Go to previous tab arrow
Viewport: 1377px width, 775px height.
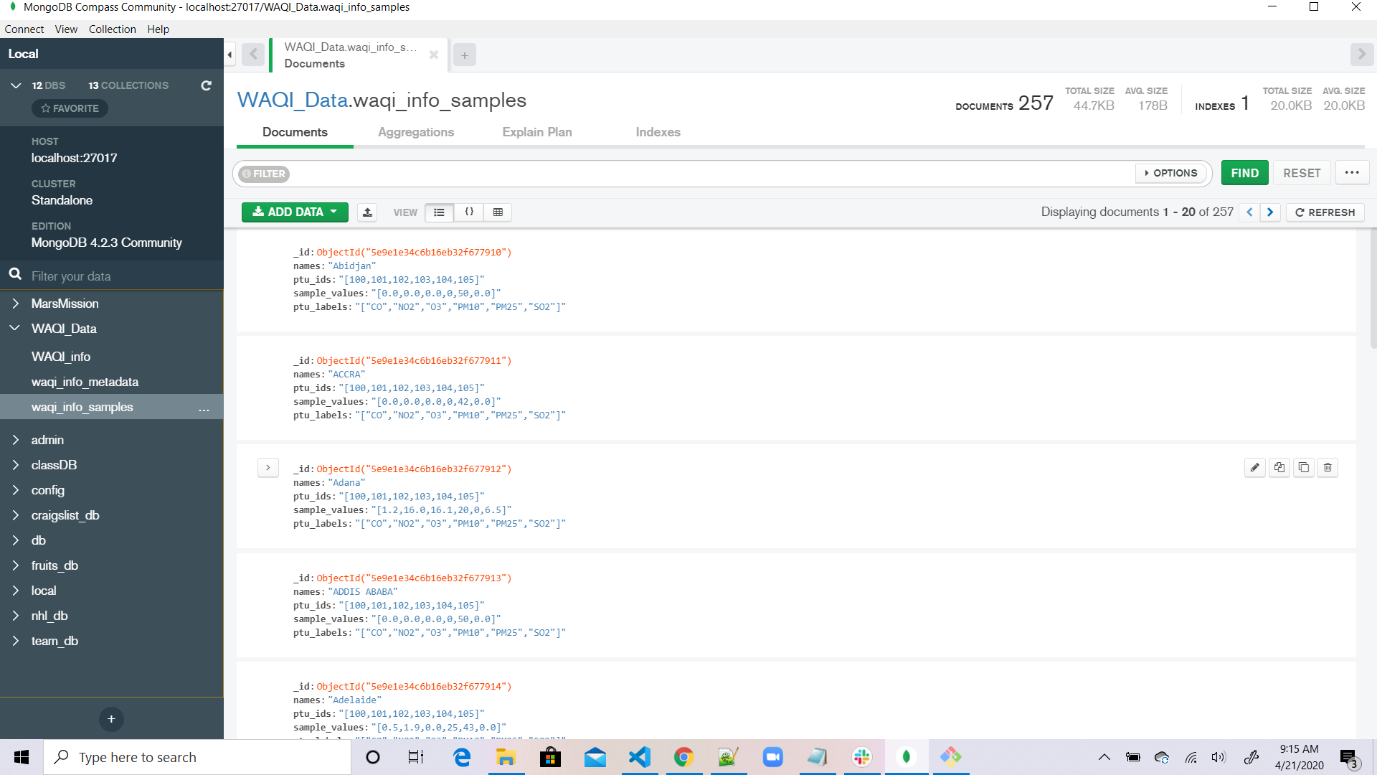pyautogui.click(x=253, y=55)
